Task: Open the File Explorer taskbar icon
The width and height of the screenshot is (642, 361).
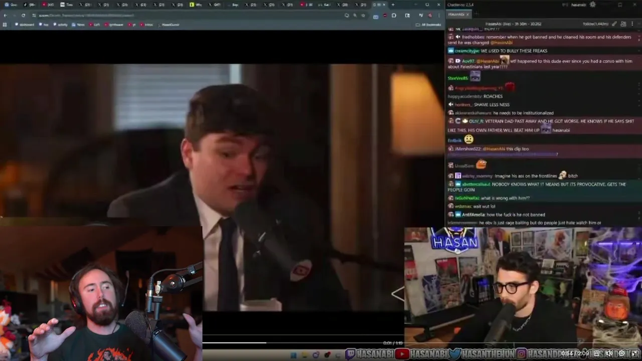Action: 304,354
